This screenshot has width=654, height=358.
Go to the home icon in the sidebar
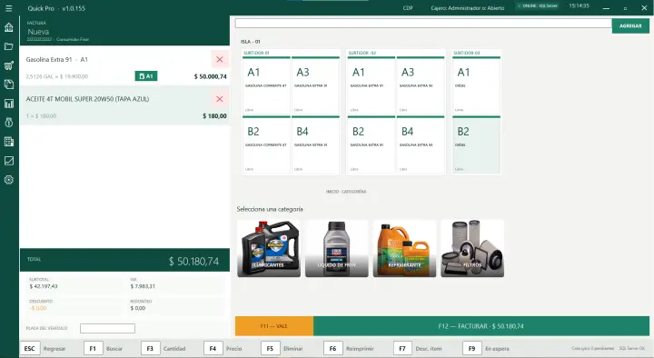(x=9, y=27)
